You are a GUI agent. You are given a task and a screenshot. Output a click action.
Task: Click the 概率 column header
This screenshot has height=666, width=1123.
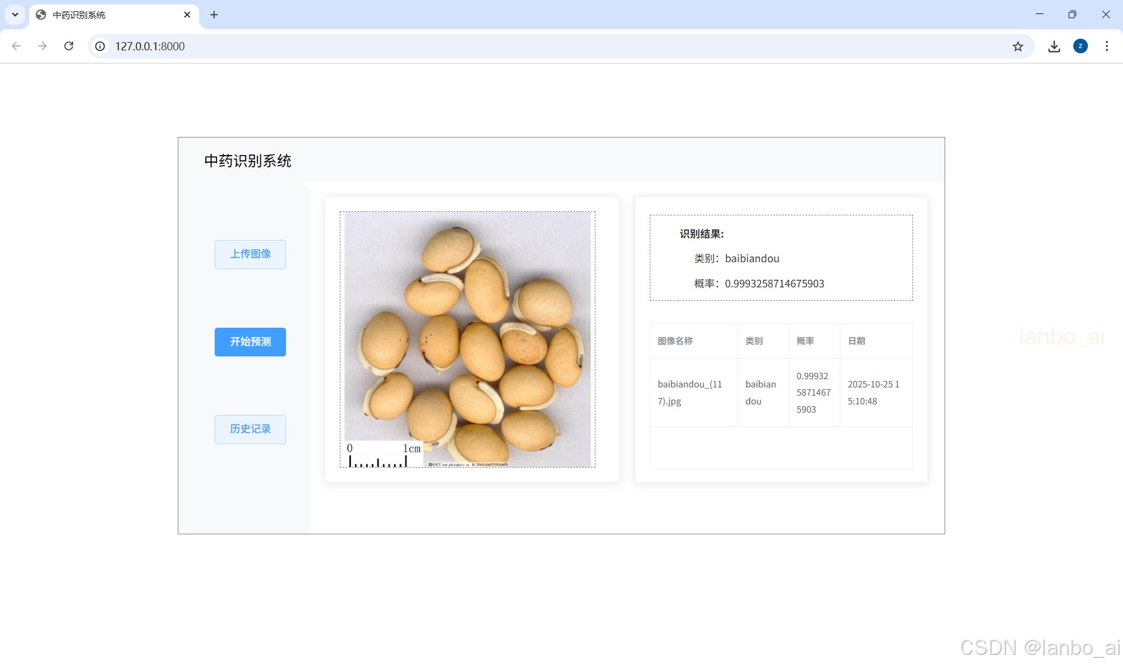coord(805,341)
